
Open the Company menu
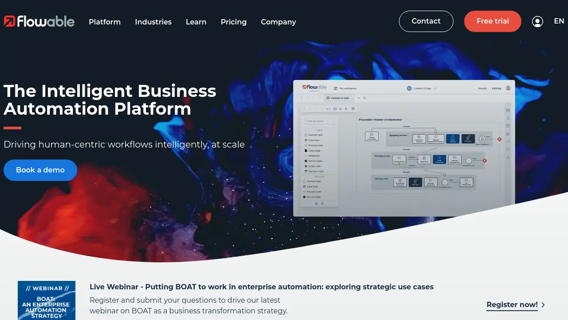278,22
